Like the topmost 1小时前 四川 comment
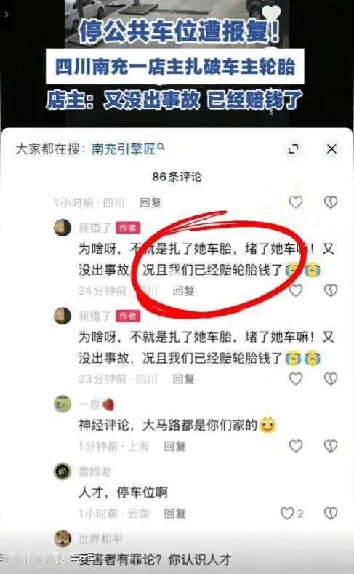Viewport: 354px width, 574px height. [x=296, y=202]
